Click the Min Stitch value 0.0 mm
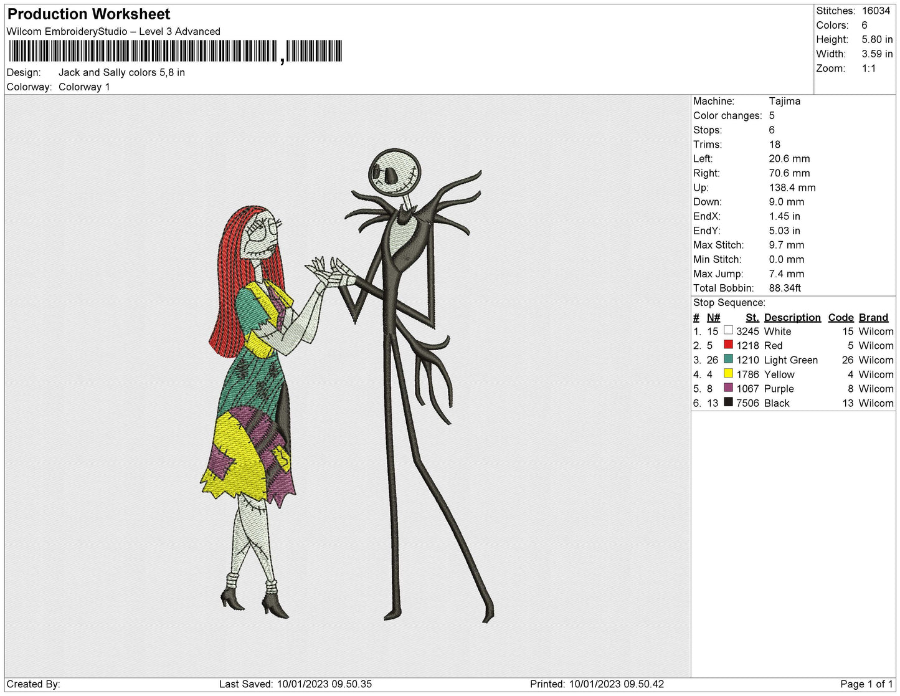Image resolution: width=900 pixels, height=696 pixels. pyautogui.click(x=786, y=259)
